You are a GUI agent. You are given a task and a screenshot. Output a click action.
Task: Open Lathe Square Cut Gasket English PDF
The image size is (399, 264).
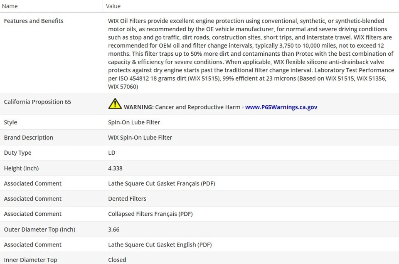160,244
